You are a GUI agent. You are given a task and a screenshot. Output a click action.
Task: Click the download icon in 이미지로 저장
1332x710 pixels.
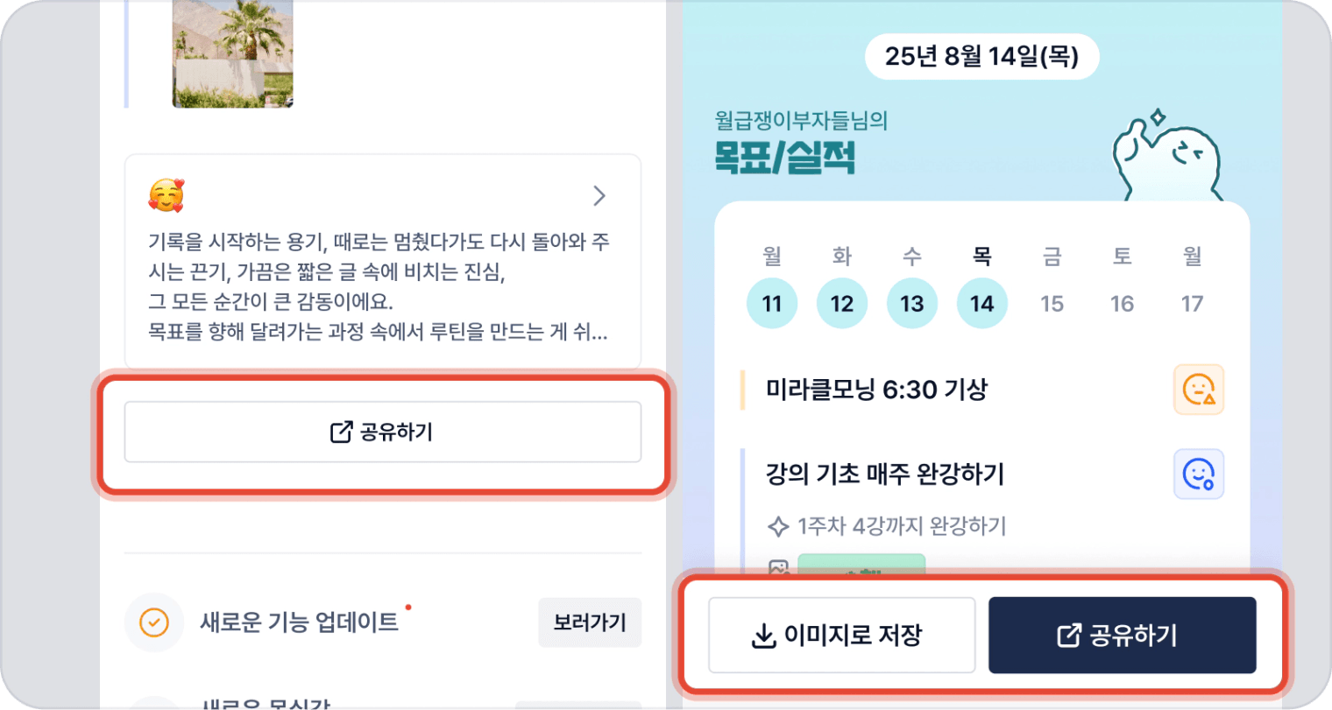click(764, 636)
